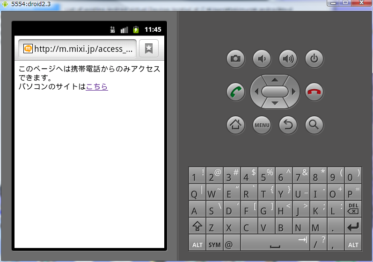Click the Android icon in title bar

pos(5,4)
